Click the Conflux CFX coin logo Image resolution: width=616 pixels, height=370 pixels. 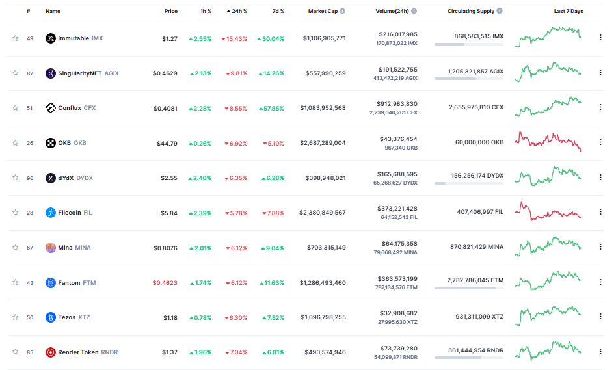(50, 108)
